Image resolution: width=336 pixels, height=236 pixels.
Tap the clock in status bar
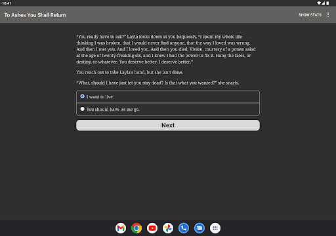pos(7,3)
